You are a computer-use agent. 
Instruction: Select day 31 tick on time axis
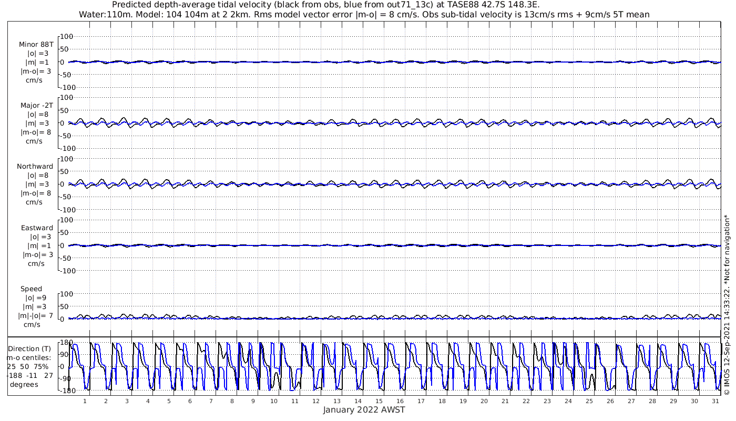pyautogui.click(x=715, y=401)
